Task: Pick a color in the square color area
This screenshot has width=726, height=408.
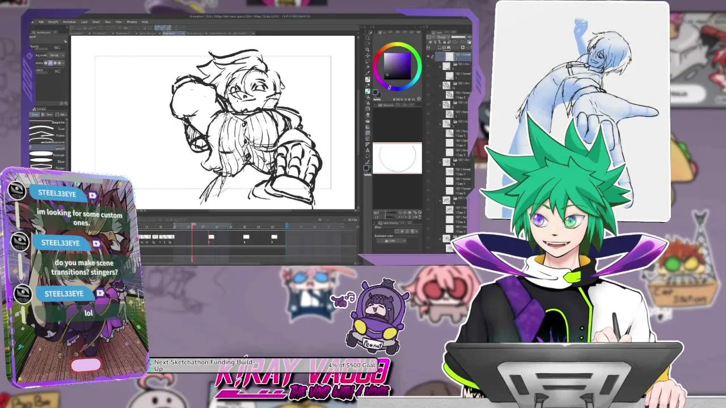Action: coord(397,66)
